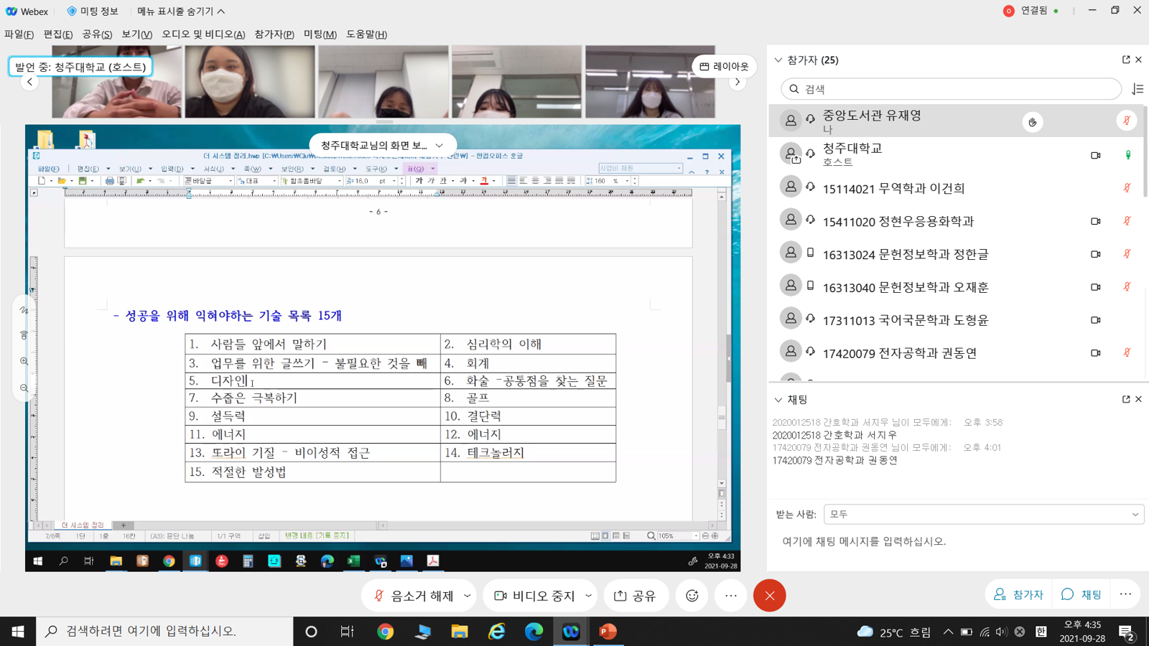
Task: Open weather widget showing 25°C 흐림
Action: [x=894, y=632]
